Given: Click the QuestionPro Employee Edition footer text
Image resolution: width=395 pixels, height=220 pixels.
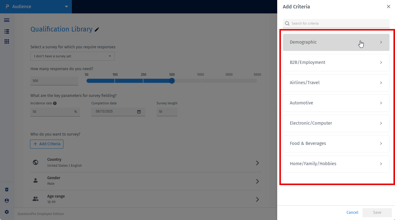Looking at the screenshot, I should click(41, 214).
